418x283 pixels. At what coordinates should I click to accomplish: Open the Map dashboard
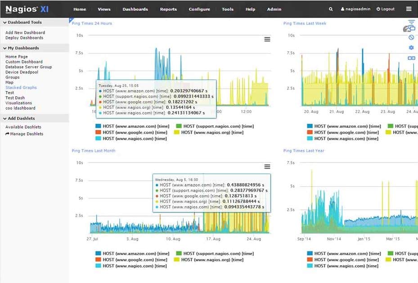(9, 82)
